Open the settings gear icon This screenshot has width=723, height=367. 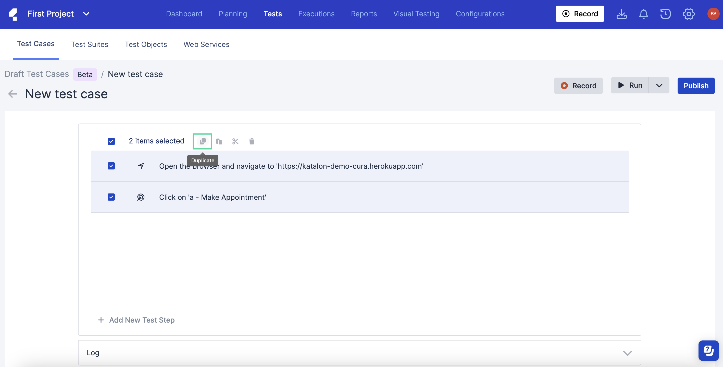click(689, 14)
